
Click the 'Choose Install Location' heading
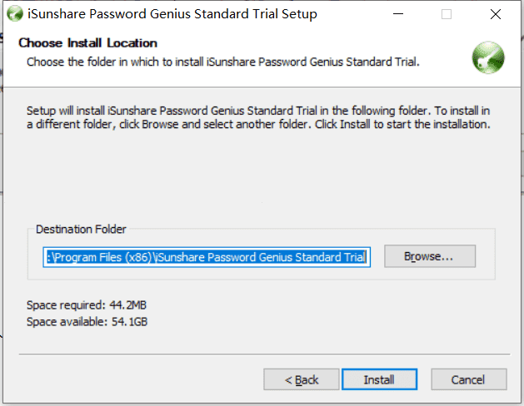tap(88, 43)
